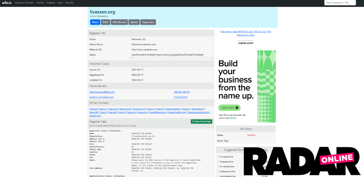364x177 pixels.
Task: Open livax.de similar domain
Action: pyautogui.click(x=160, y=109)
